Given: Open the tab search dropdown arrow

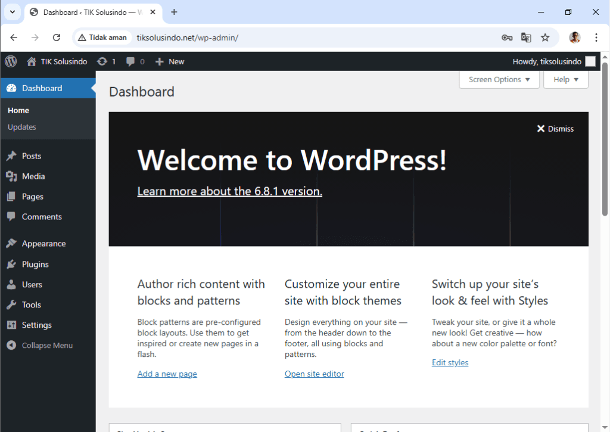Looking at the screenshot, I should tap(12, 12).
